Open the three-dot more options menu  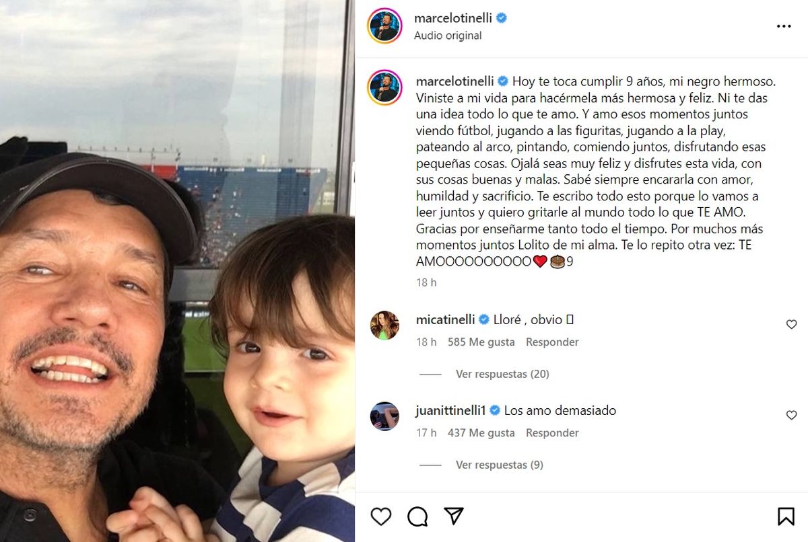tap(784, 26)
